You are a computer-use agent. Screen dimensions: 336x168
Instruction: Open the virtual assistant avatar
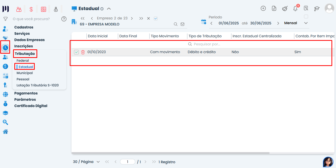click(x=328, y=162)
